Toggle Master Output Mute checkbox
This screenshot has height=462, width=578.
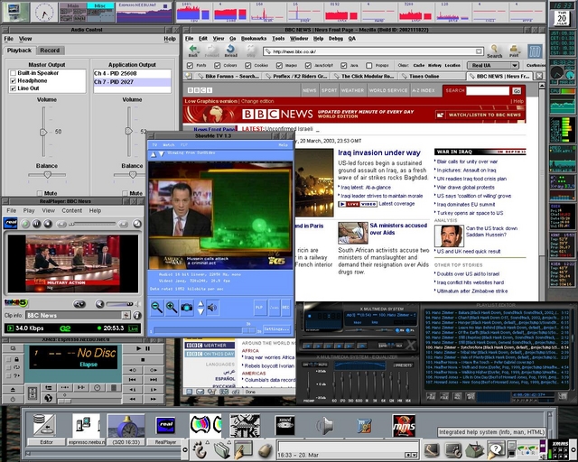(x=40, y=193)
